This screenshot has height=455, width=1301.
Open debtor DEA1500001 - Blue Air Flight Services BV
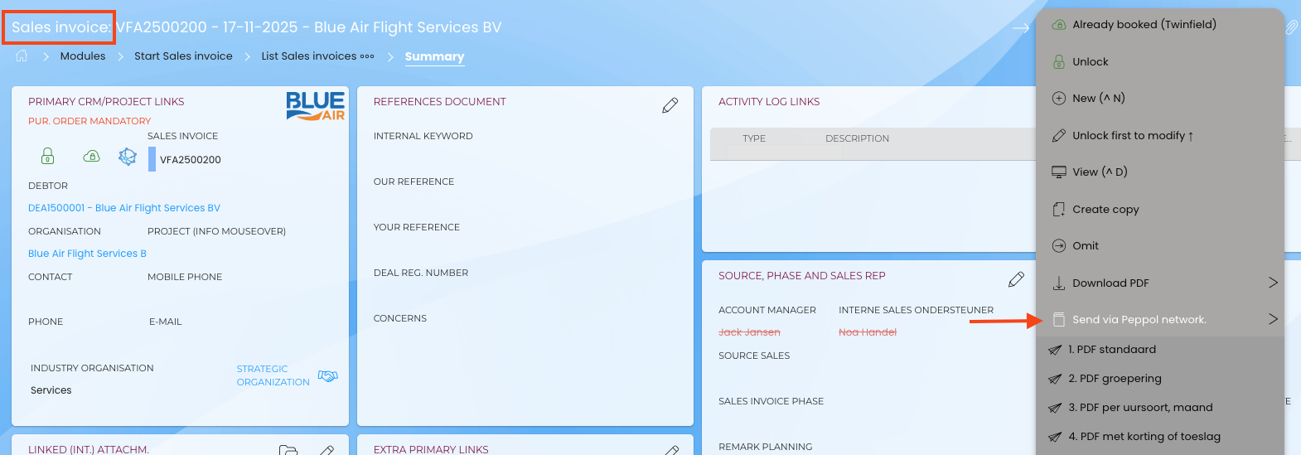124,208
